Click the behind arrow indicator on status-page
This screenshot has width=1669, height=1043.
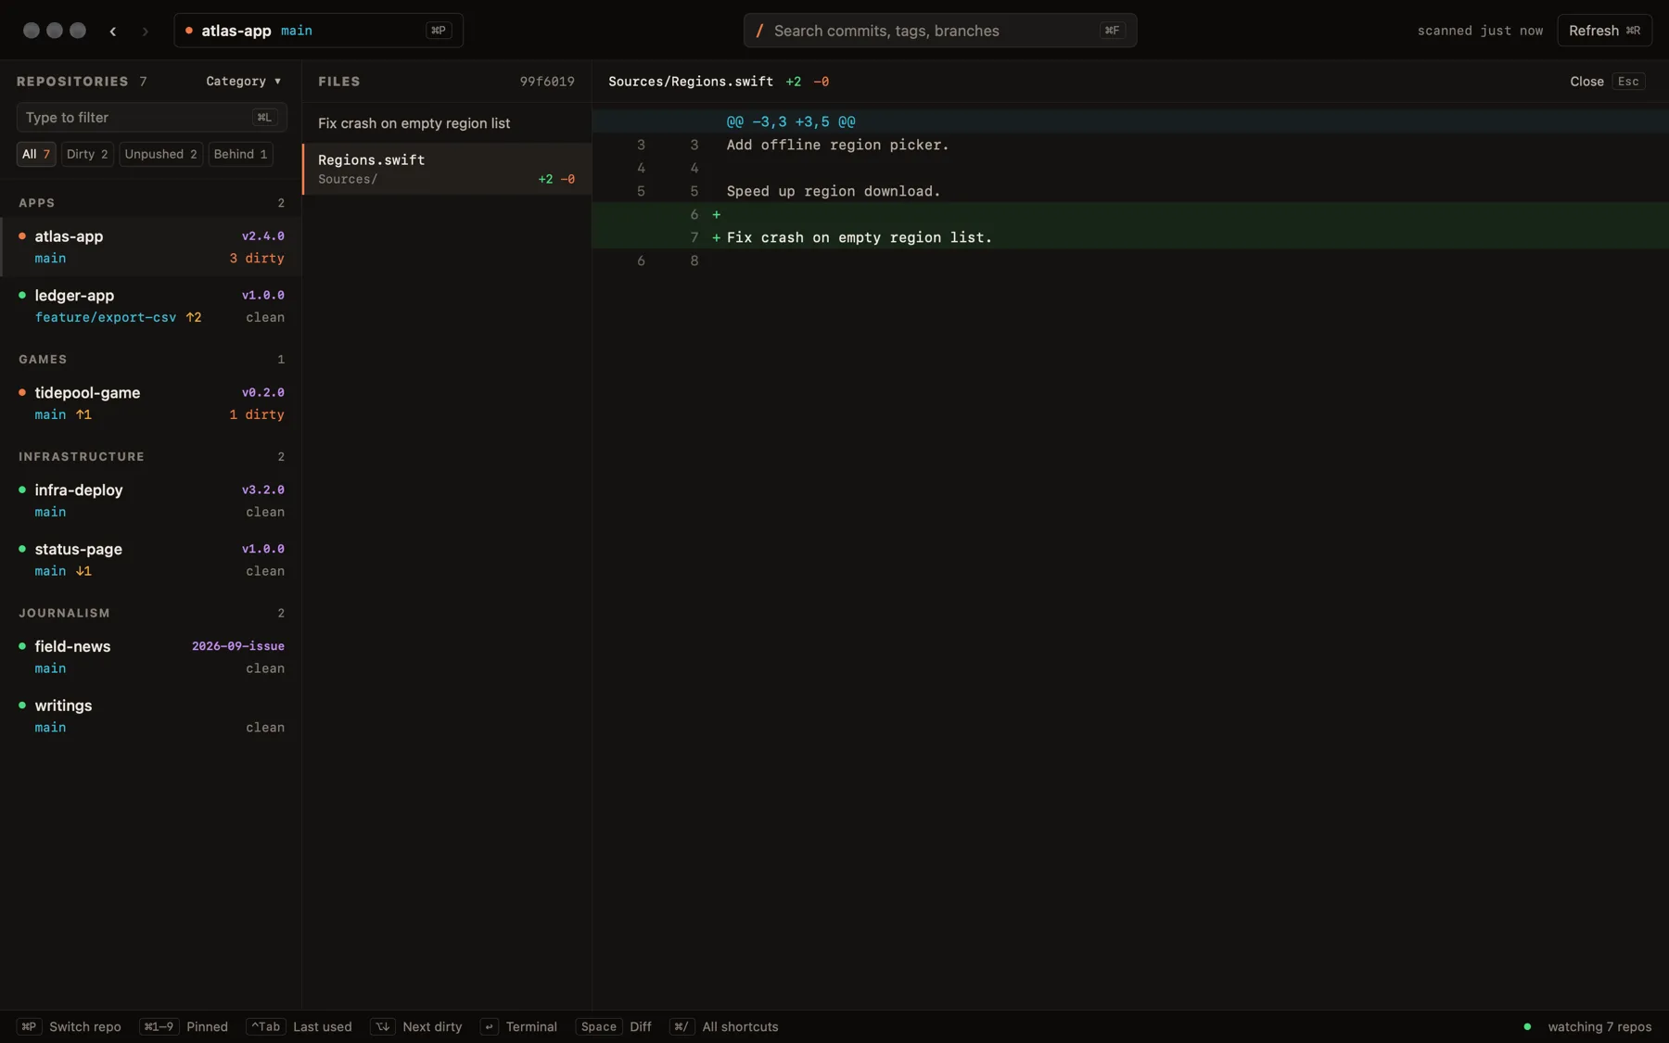(x=83, y=571)
